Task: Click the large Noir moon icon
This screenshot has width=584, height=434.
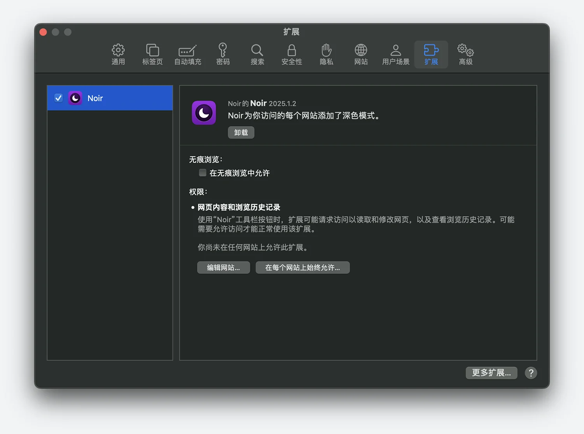Action: 204,113
